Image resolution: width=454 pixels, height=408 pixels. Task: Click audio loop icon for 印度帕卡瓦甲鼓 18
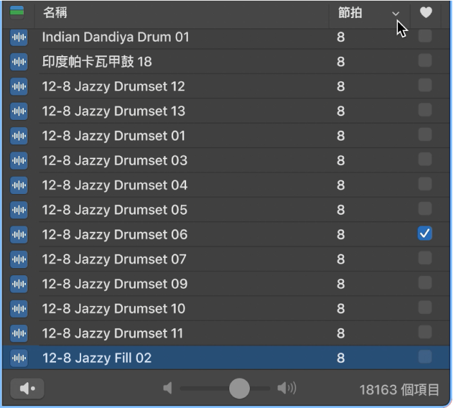coord(19,62)
